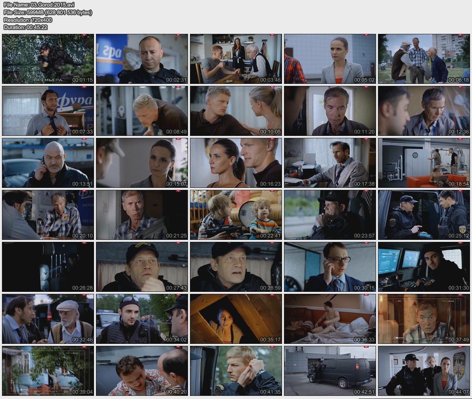The image size is (472, 399).
Task: Open the frame marked 00:06:18
Action: 424,59
